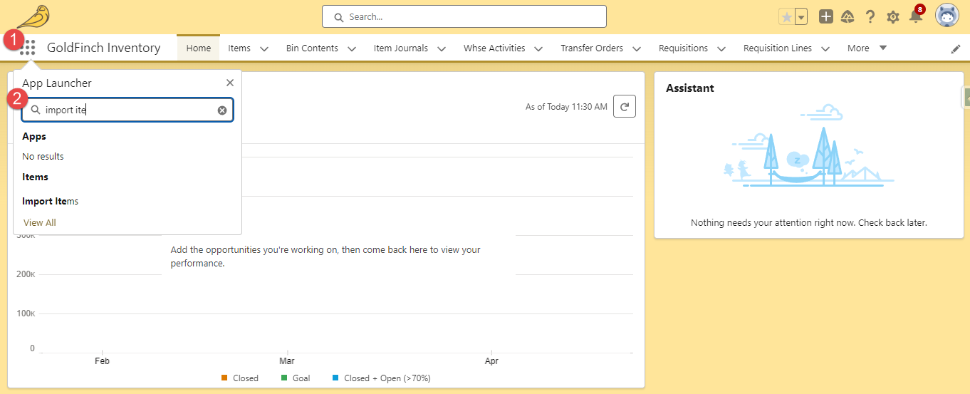The height and width of the screenshot is (394, 970).
Task: Open the Setup gear icon
Action: coord(892,16)
